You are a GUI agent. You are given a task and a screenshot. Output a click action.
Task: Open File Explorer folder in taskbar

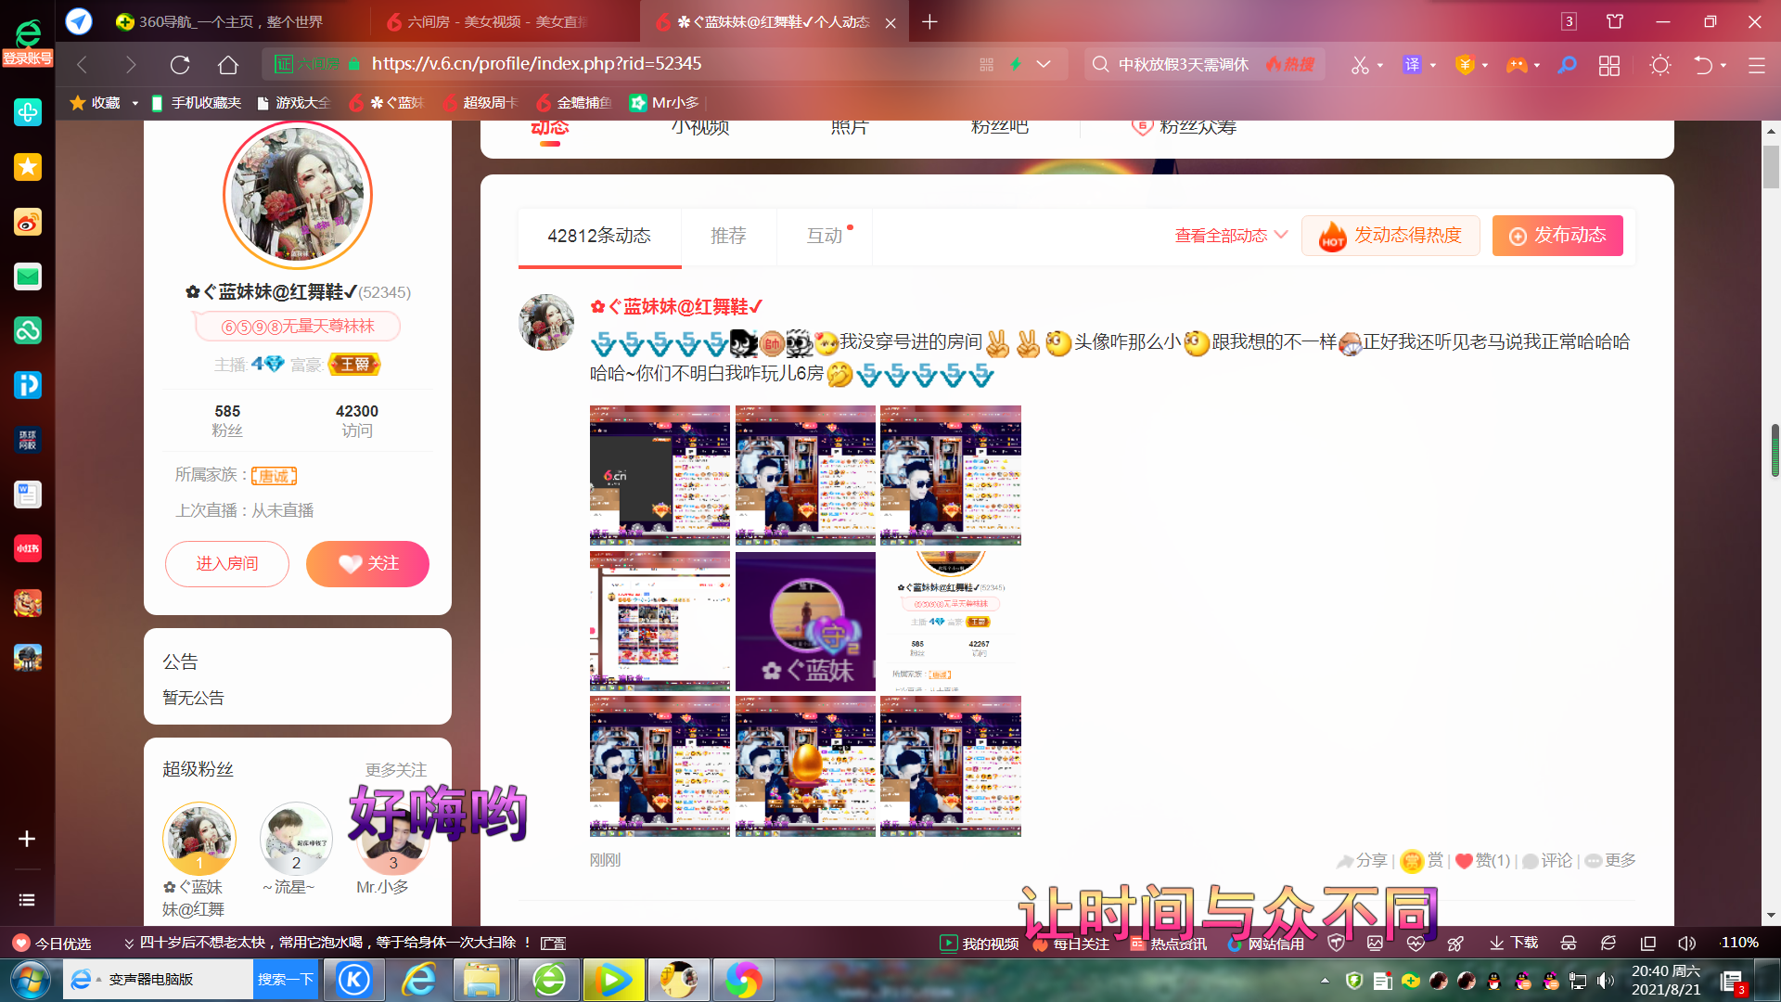point(481,980)
